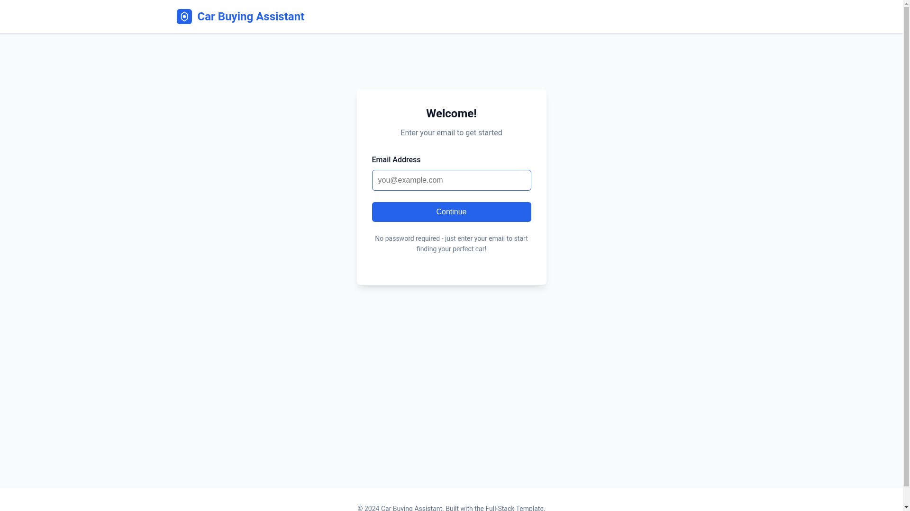
Task: Click the word 'Buying' in the header
Action: (236, 17)
